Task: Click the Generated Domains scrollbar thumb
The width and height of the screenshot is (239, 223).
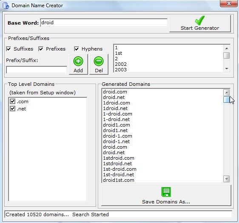Action: coord(227,99)
